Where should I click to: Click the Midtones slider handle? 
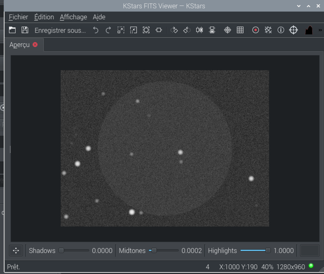point(154,251)
